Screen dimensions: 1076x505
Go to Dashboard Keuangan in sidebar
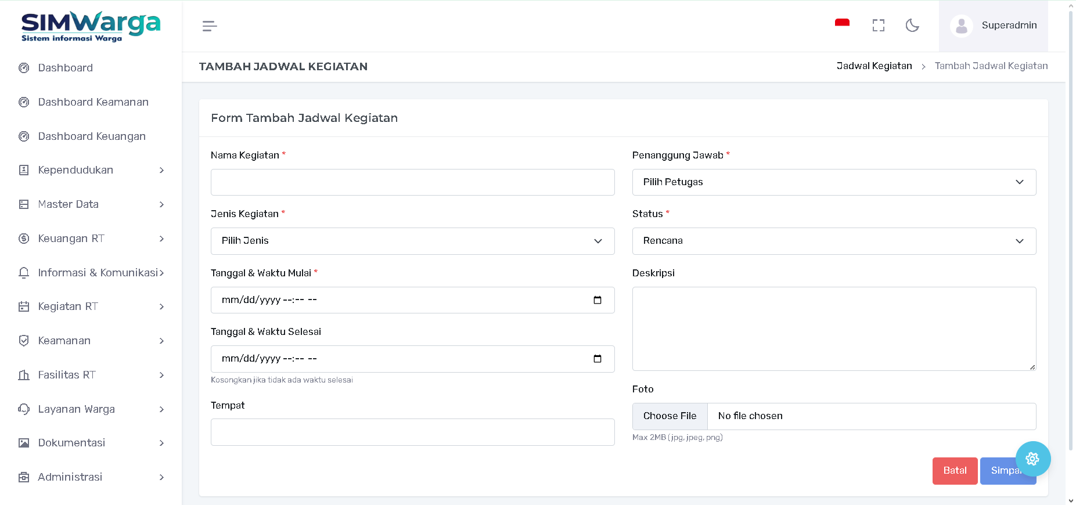(91, 136)
